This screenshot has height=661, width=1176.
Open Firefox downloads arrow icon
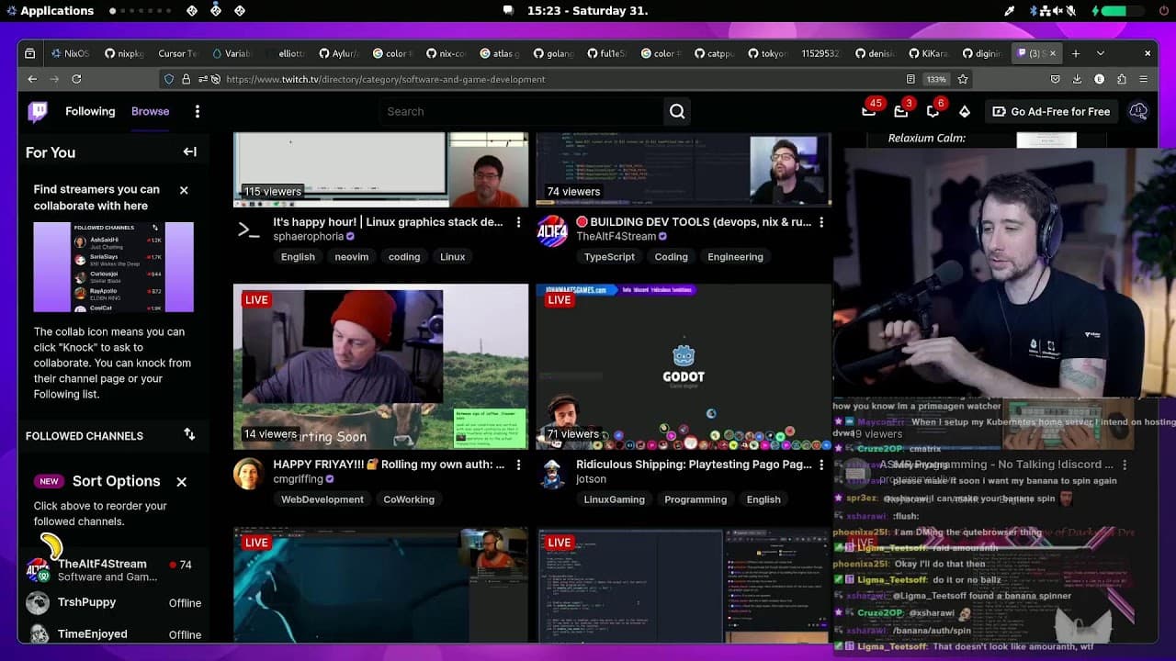pyautogui.click(x=1077, y=79)
